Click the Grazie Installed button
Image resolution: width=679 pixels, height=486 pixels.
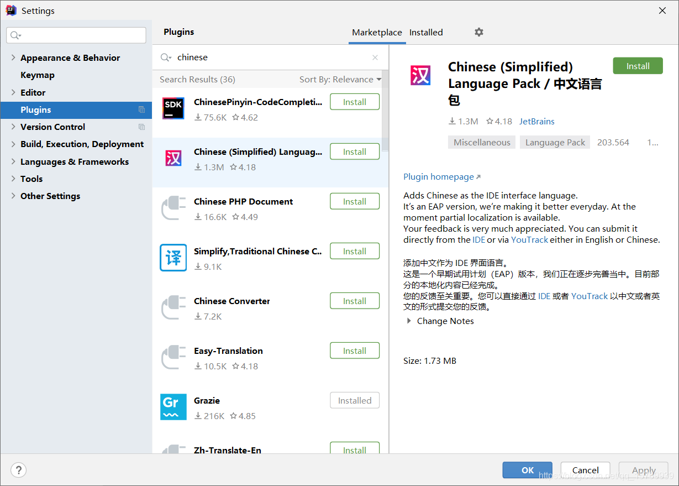pyautogui.click(x=355, y=400)
